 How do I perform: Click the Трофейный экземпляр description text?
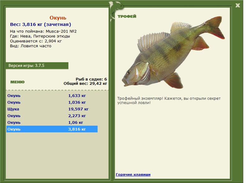(169, 101)
